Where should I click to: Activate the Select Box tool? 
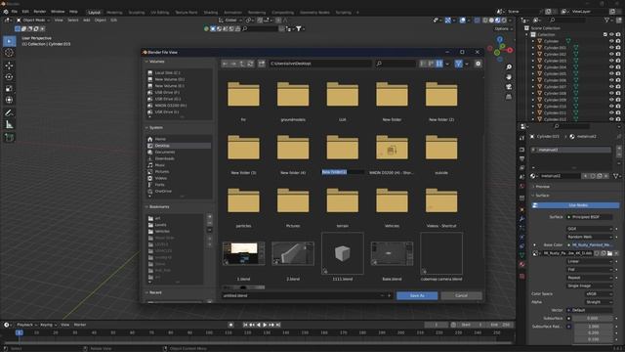9,41
